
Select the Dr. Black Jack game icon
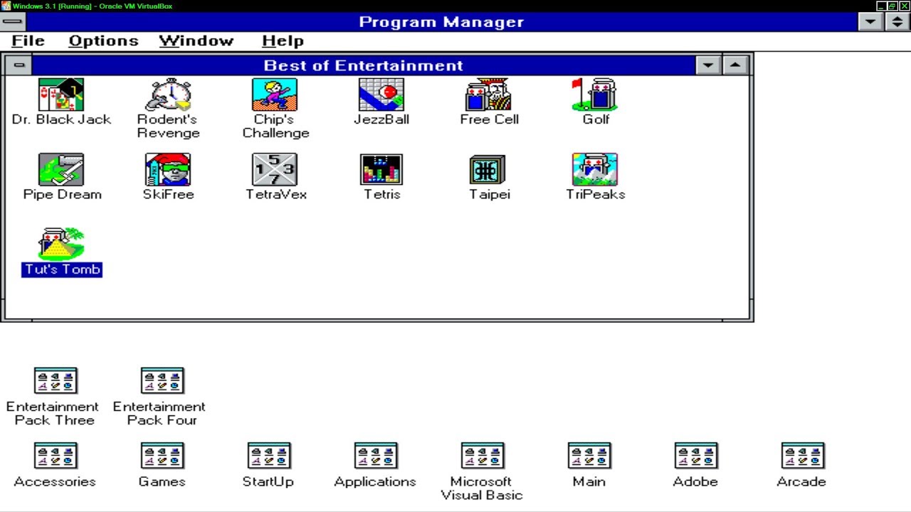tap(61, 95)
